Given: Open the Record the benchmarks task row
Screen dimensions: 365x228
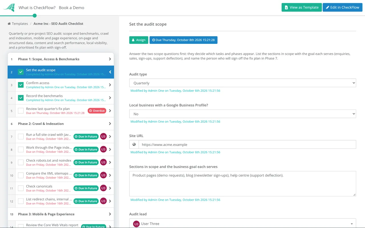Looking at the screenshot, I should 61,98.
